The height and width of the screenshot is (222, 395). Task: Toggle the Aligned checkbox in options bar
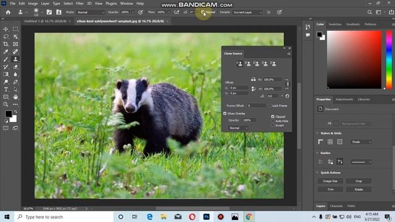203,12
